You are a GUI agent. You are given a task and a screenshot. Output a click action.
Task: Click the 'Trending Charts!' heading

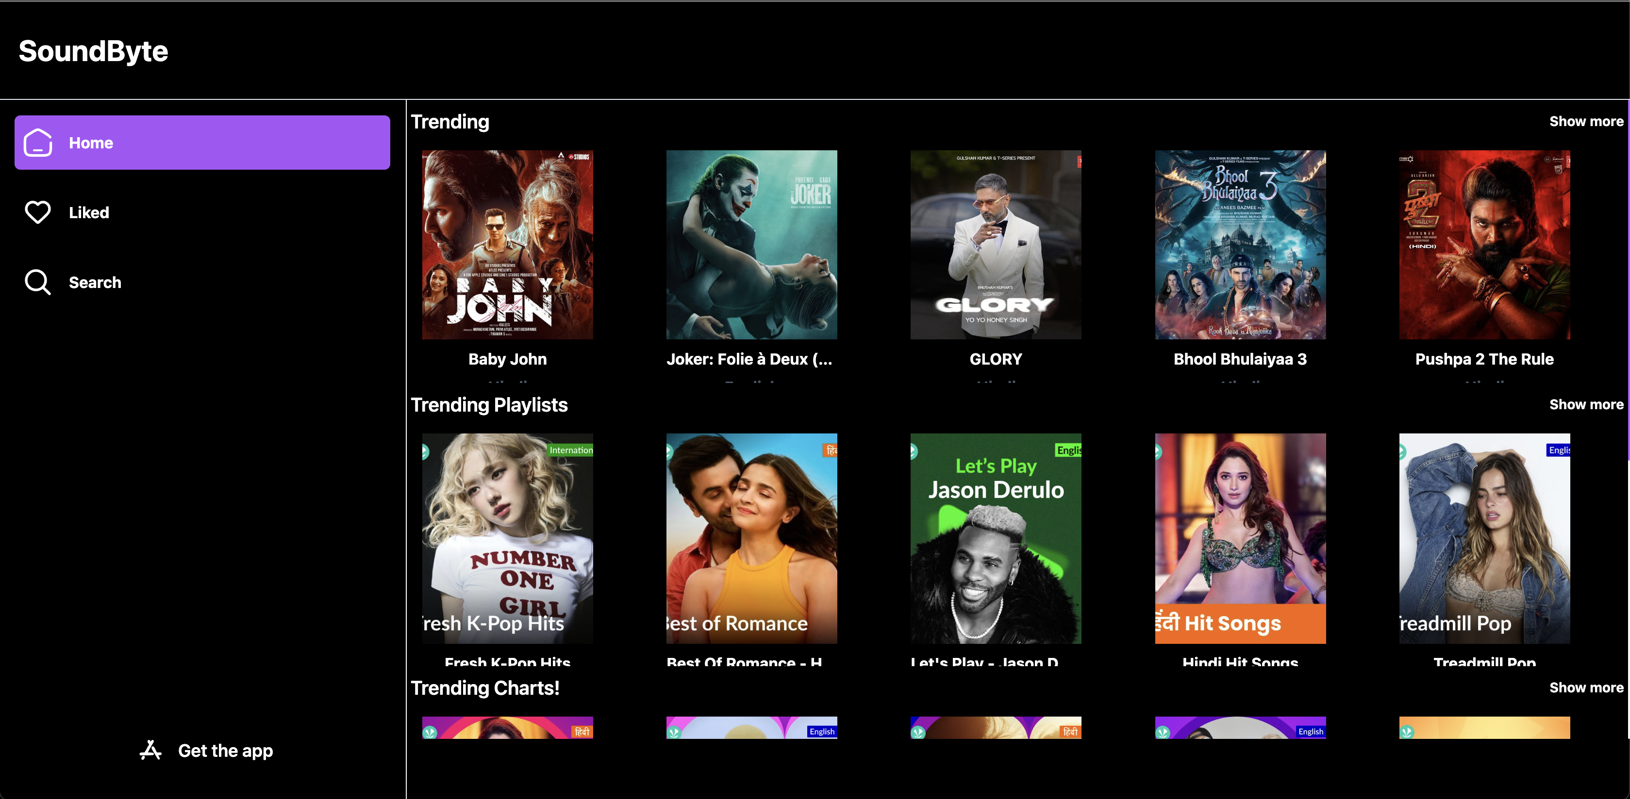(485, 688)
